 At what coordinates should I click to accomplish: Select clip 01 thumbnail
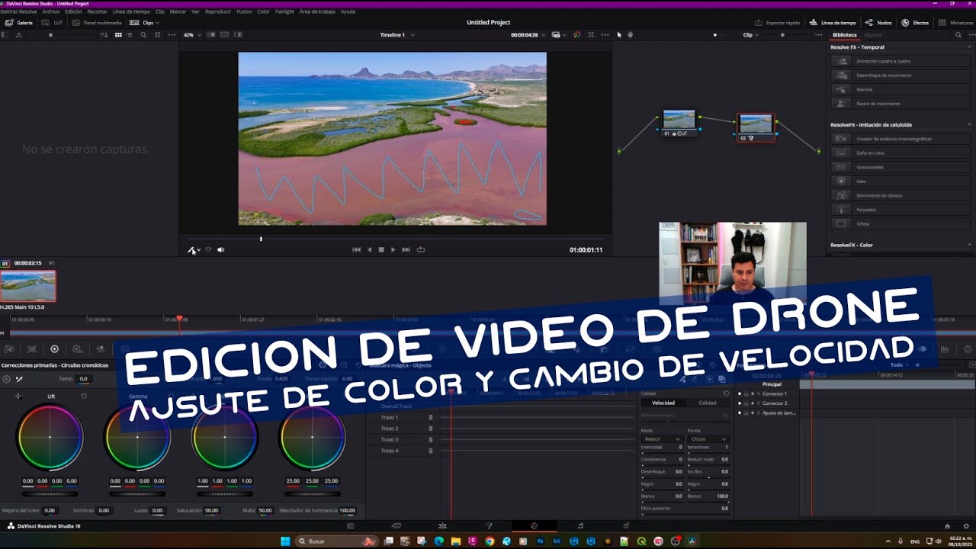coord(28,286)
